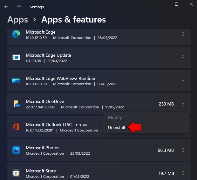Click the Microsoft Outlook LTSC Office icon
The width and height of the screenshot is (197, 180).
16,127
